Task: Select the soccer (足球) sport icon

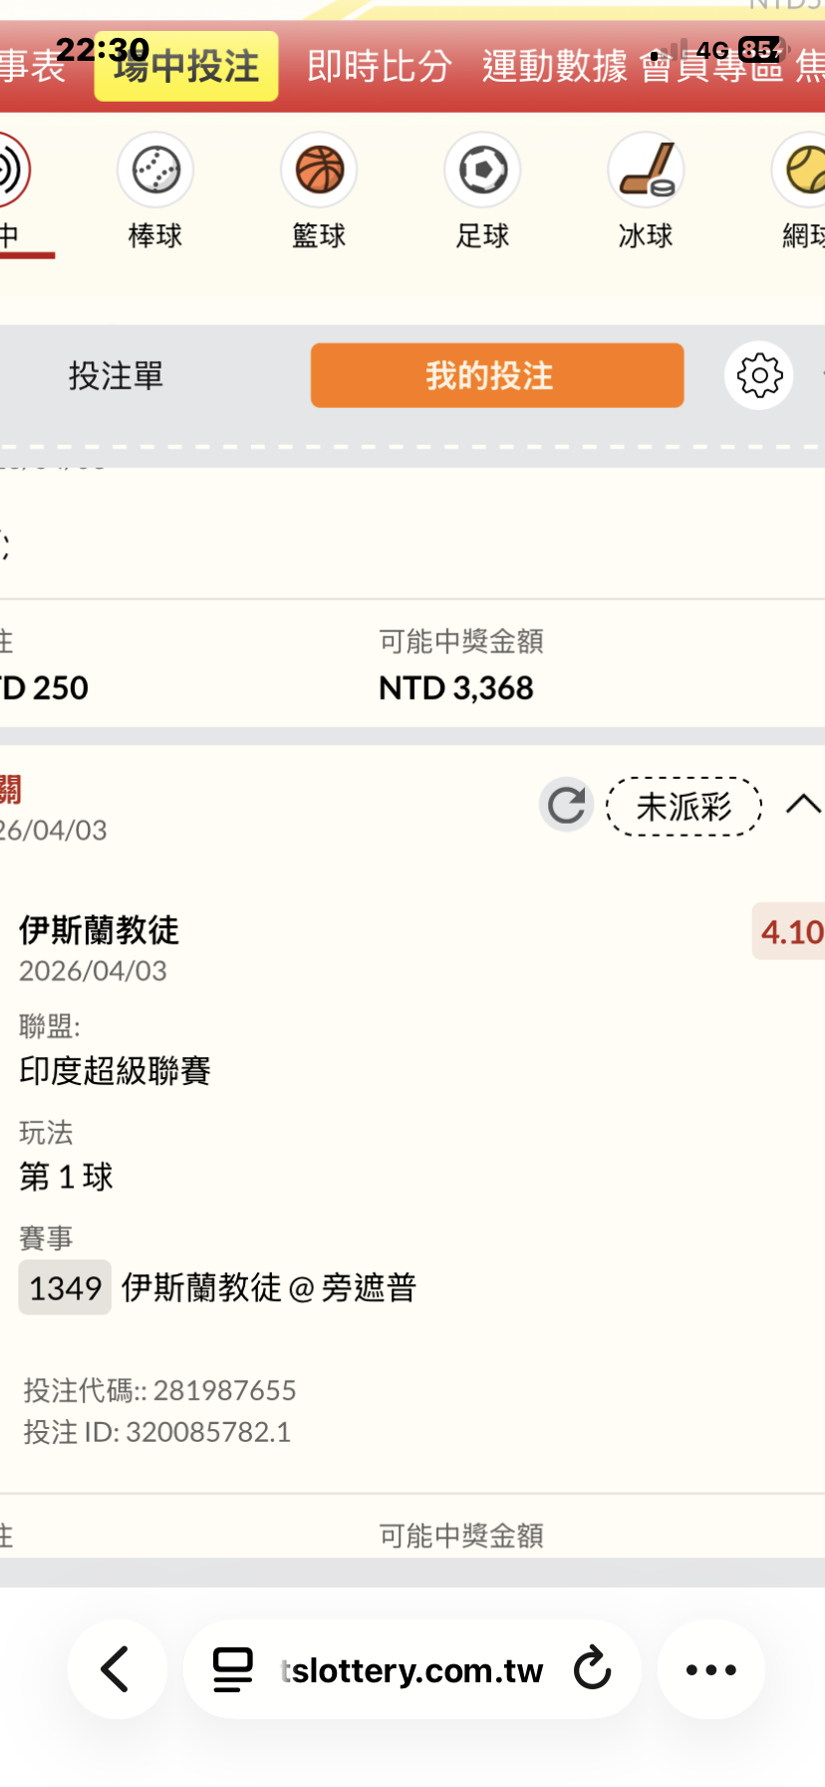Action: pos(482,172)
